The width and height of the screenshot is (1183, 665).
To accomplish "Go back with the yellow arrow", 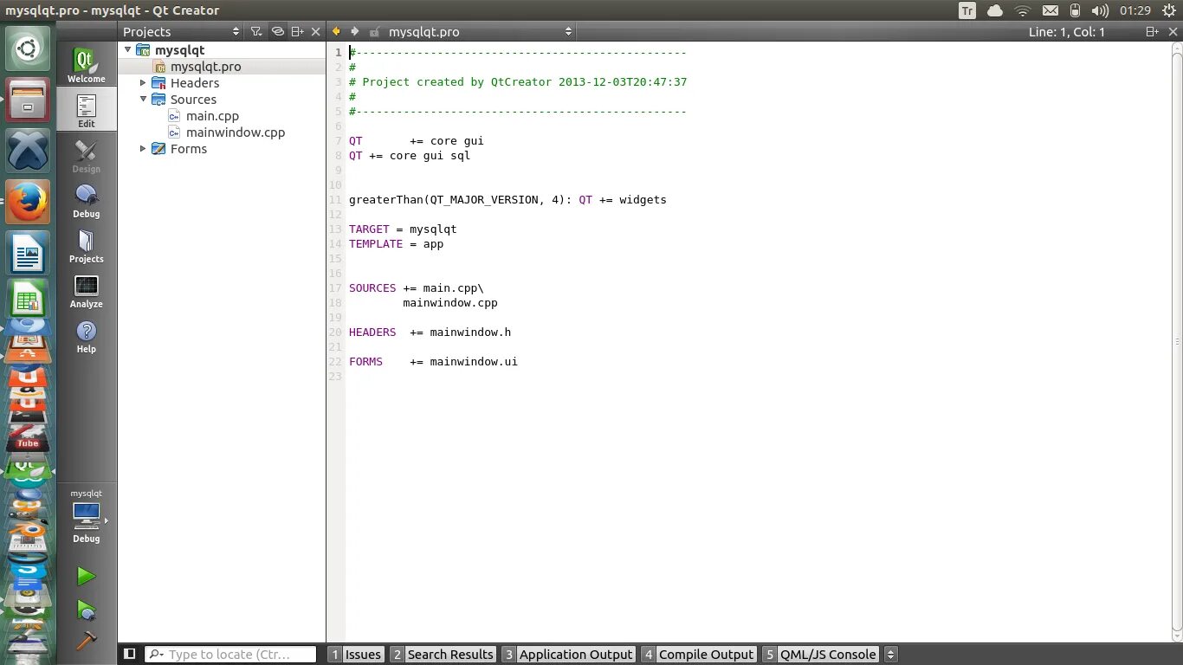I will (337, 31).
